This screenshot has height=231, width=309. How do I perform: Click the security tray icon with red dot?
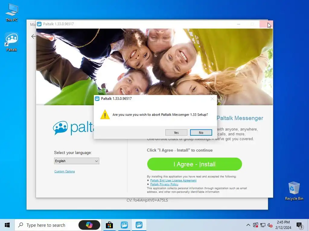[256, 225]
